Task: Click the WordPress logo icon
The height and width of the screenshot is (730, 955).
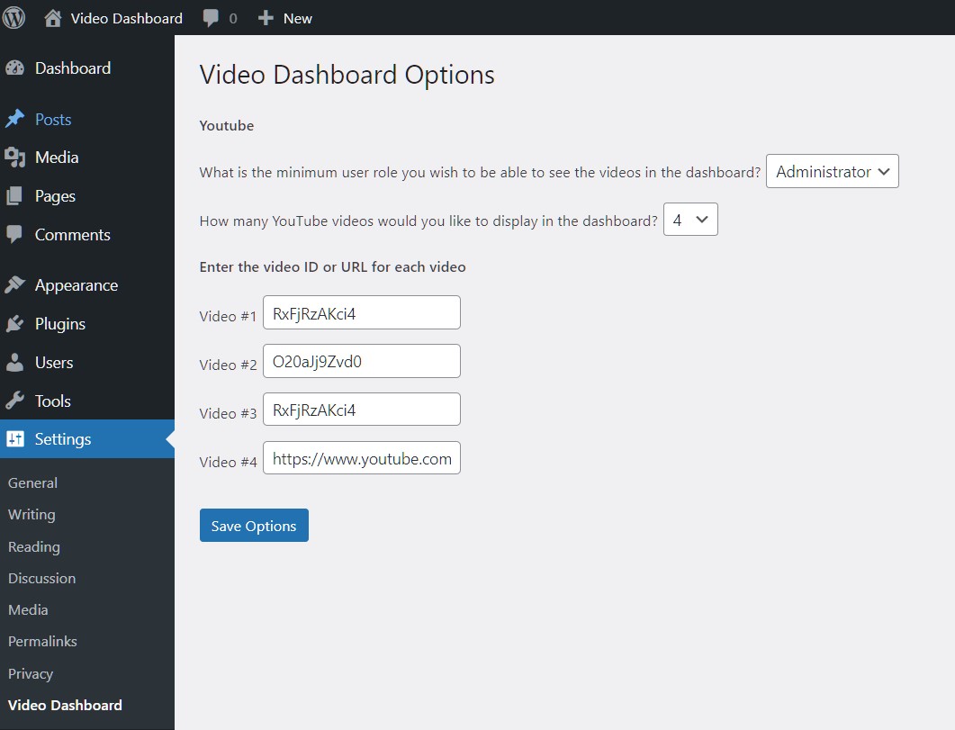Action: click(x=14, y=17)
